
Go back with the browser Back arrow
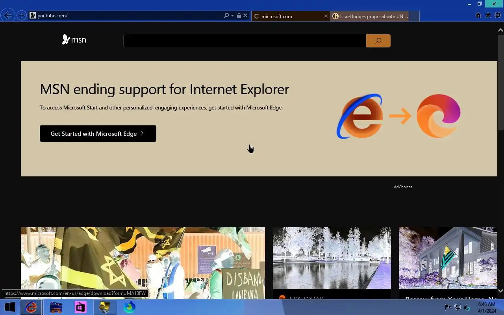(x=7, y=16)
